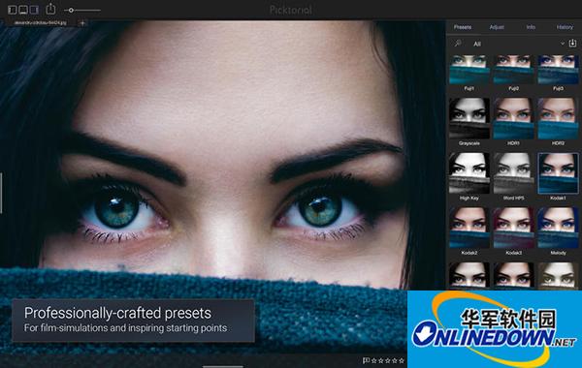Apply the High Key preset thumbnail

pos(469,173)
